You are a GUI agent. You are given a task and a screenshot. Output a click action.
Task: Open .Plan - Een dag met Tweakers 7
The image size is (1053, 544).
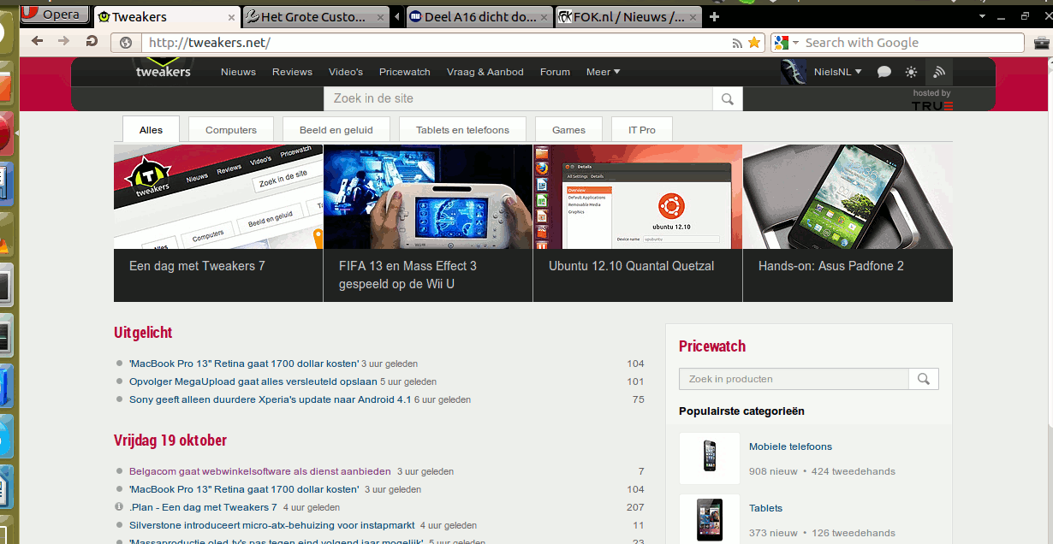pyautogui.click(x=204, y=507)
